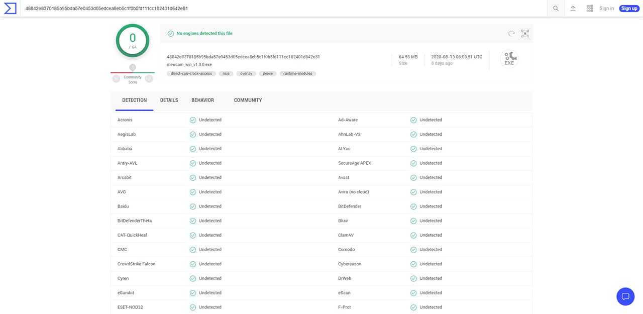Click the Sign up button
This screenshot has height=314, width=643.
click(x=629, y=9)
